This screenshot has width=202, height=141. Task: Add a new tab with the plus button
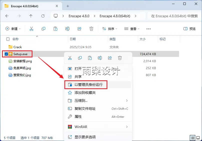click(x=68, y=6)
